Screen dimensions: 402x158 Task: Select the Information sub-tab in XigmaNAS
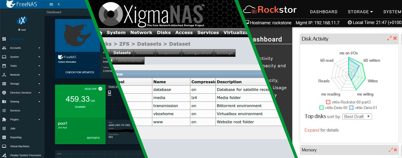[130, 60]
